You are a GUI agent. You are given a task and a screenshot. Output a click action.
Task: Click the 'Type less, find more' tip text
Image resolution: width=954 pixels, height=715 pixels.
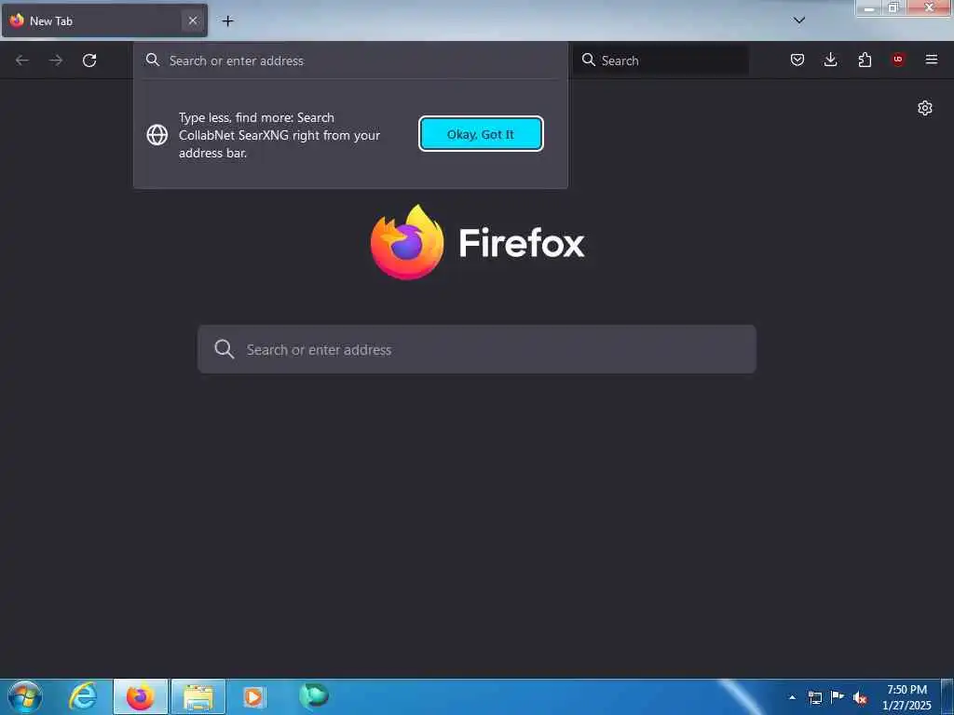279,135
